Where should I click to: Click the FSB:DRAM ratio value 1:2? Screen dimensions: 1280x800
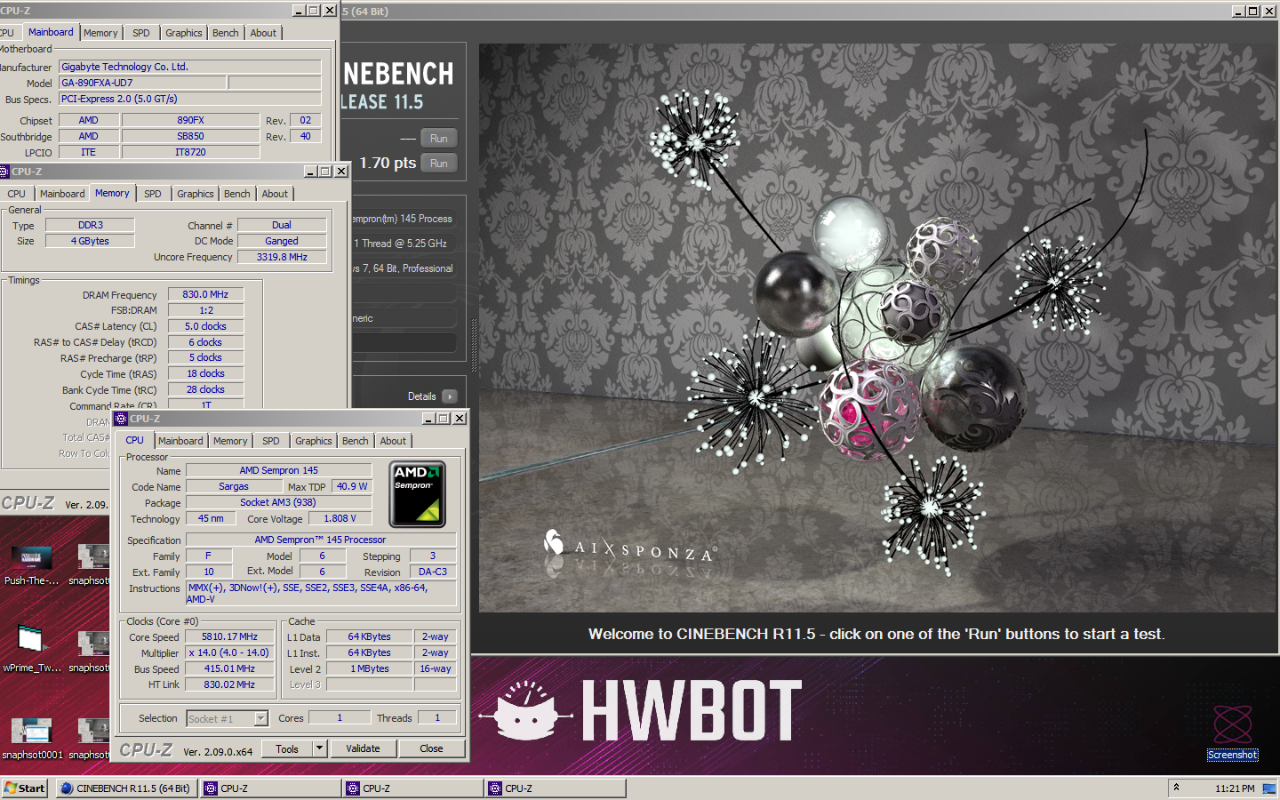click(205, 310)
